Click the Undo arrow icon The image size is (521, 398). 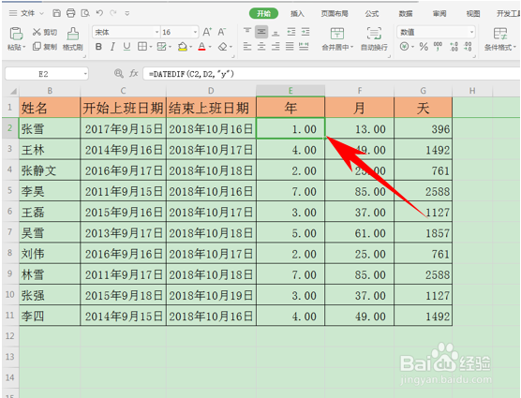coord(99,13)
